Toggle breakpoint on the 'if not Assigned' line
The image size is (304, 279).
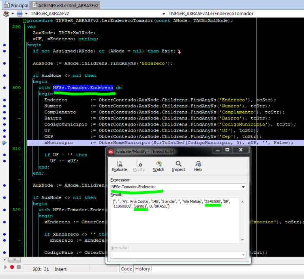[x=4, y=51]
